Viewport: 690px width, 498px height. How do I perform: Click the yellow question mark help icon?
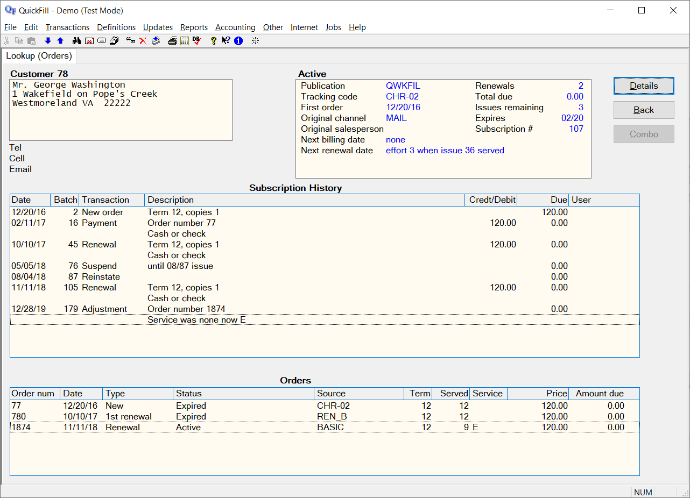point(214,41)
